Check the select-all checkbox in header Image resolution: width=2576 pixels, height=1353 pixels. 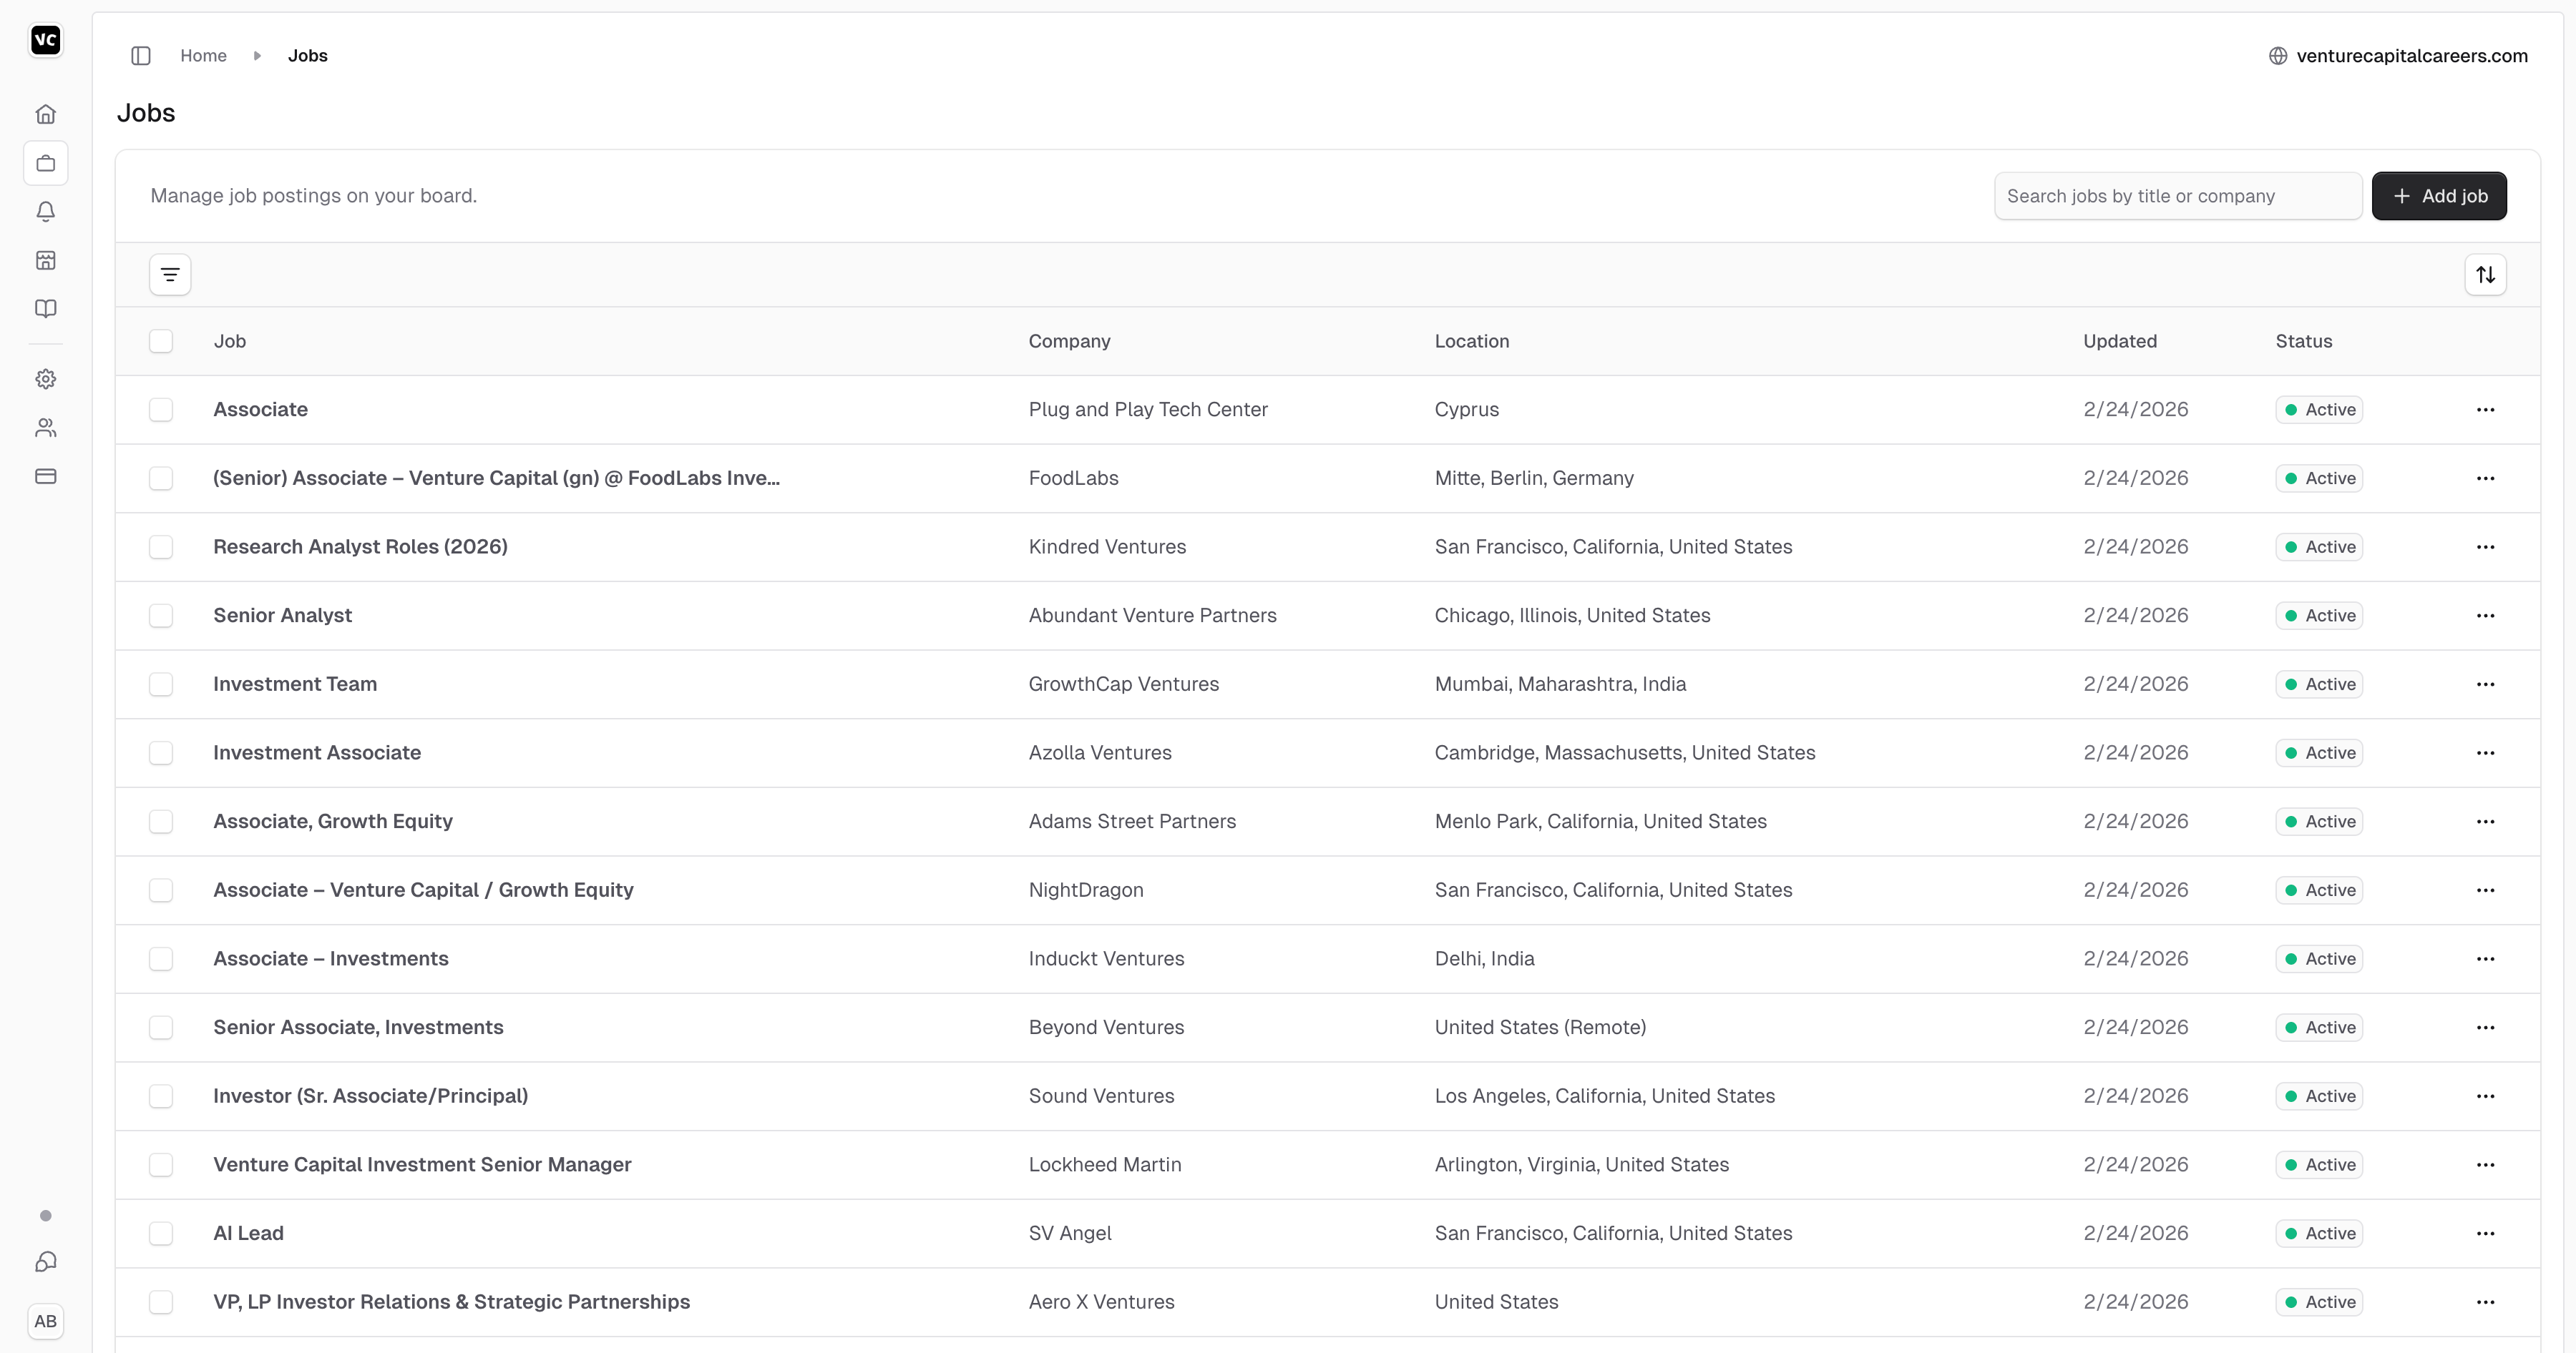coord(161,340)
